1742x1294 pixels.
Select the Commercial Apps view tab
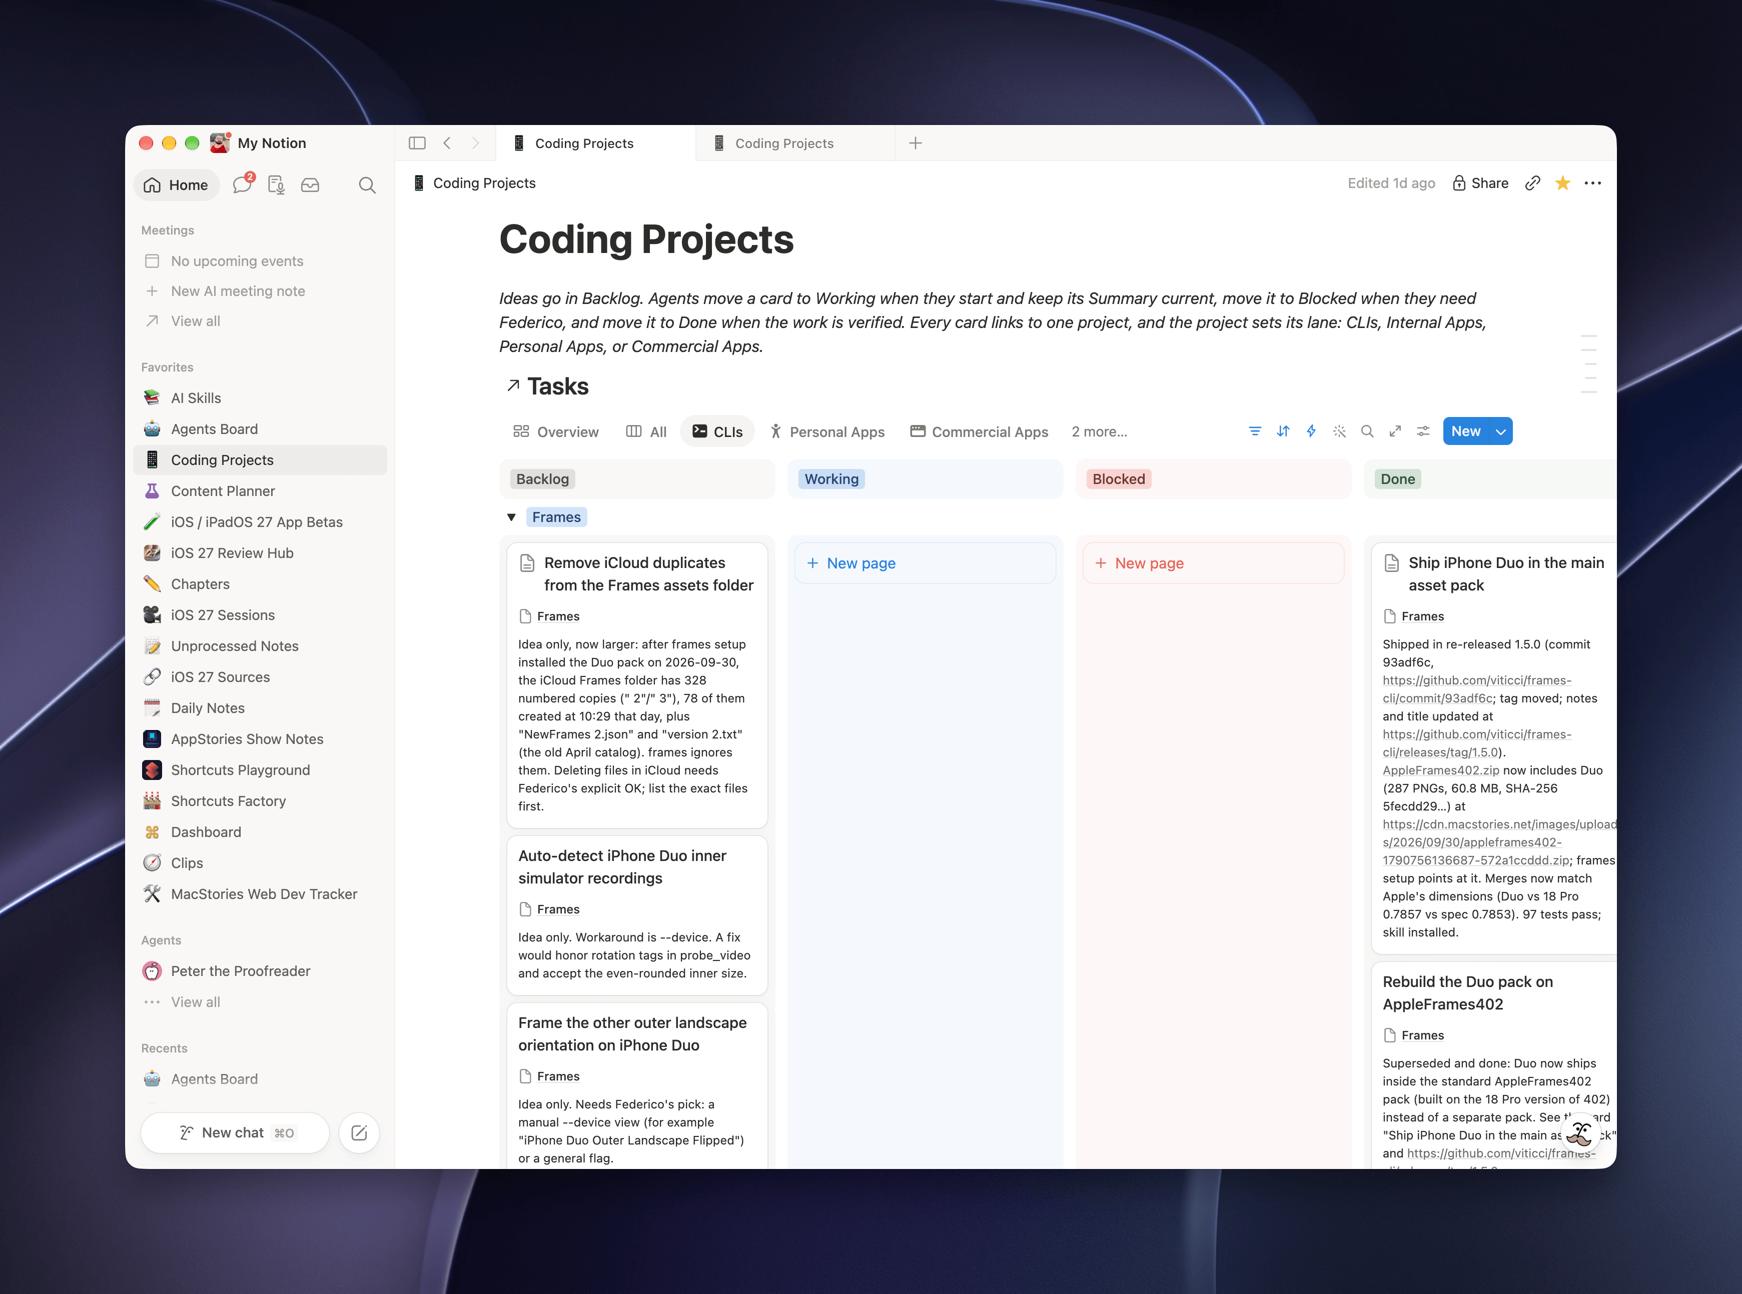[x=980, y=431]
